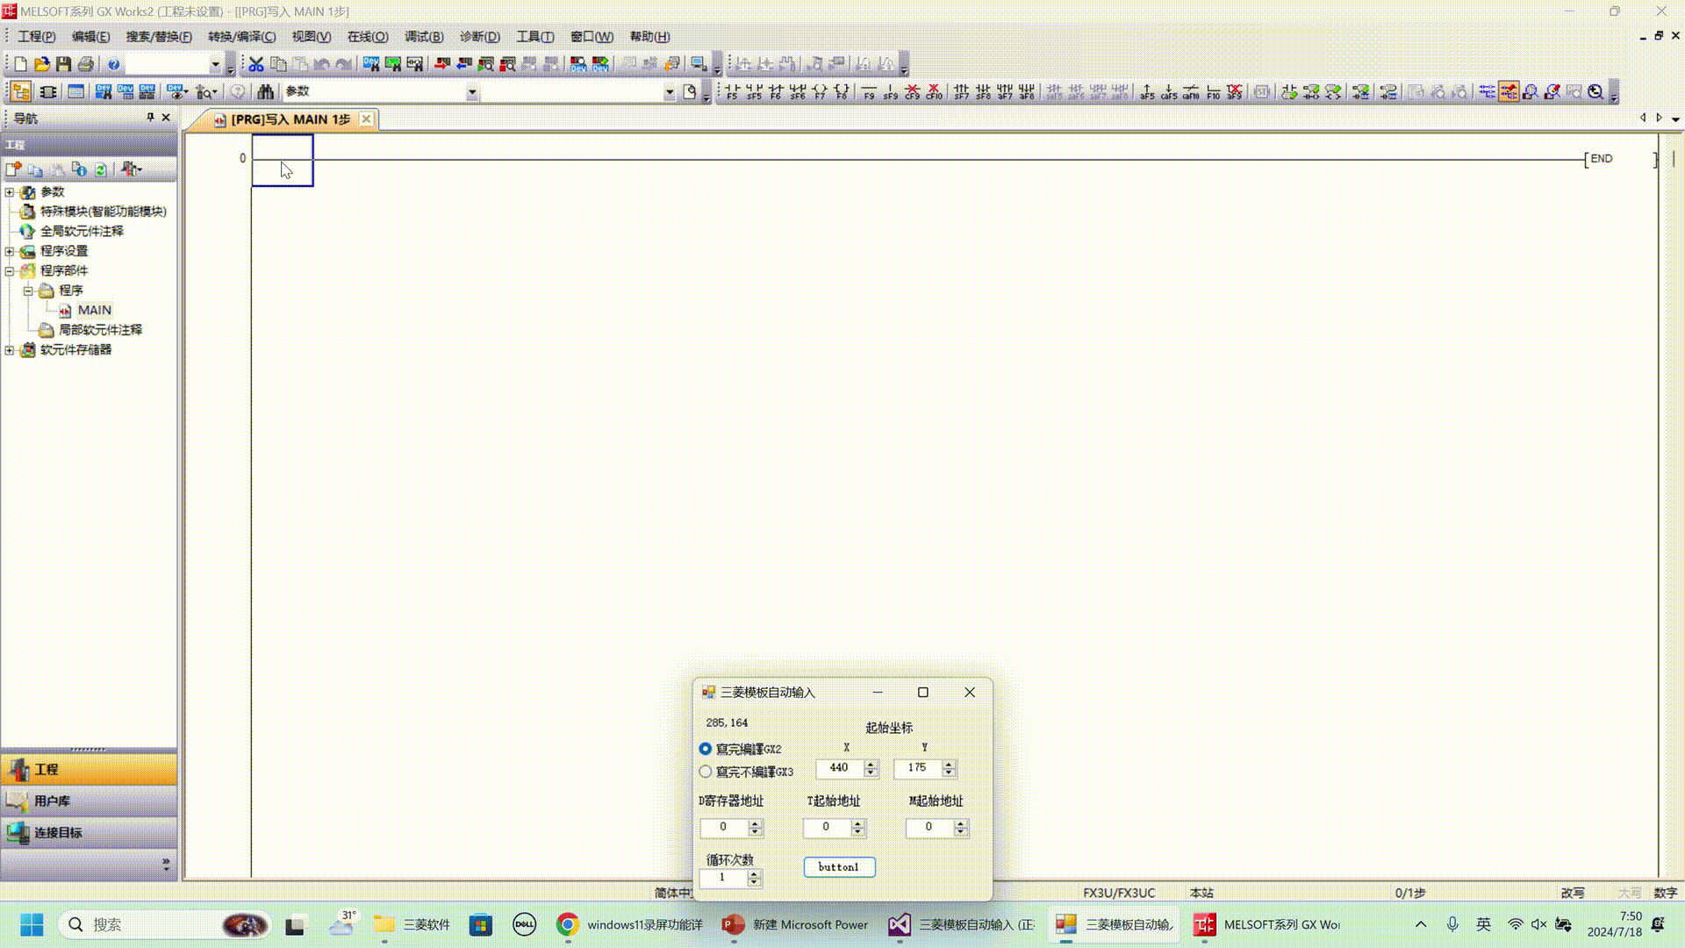The width and height of the screenshot is (1685, 948).
Task: Select the 寫完不編譯GX3 radio button
Action: [706, 772]
